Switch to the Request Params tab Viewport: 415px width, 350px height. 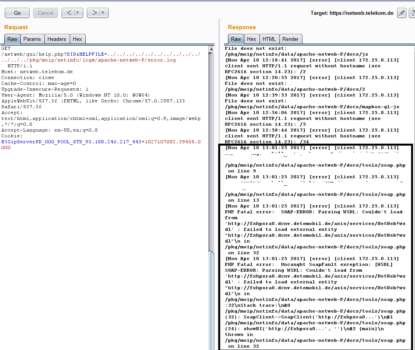pos(32,39)
